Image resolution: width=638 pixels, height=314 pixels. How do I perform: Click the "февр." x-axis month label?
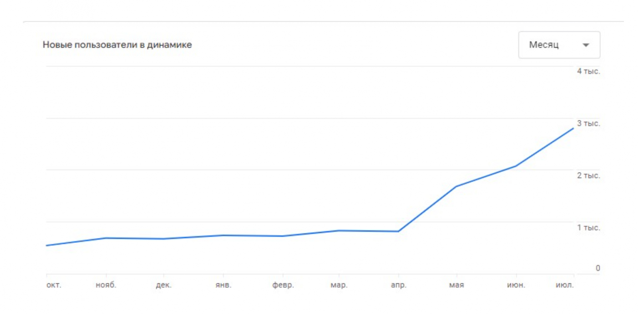(283, 285)
